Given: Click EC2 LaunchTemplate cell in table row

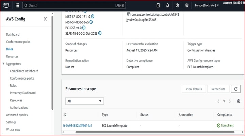Looking at the screenshot, I should 114,125.
